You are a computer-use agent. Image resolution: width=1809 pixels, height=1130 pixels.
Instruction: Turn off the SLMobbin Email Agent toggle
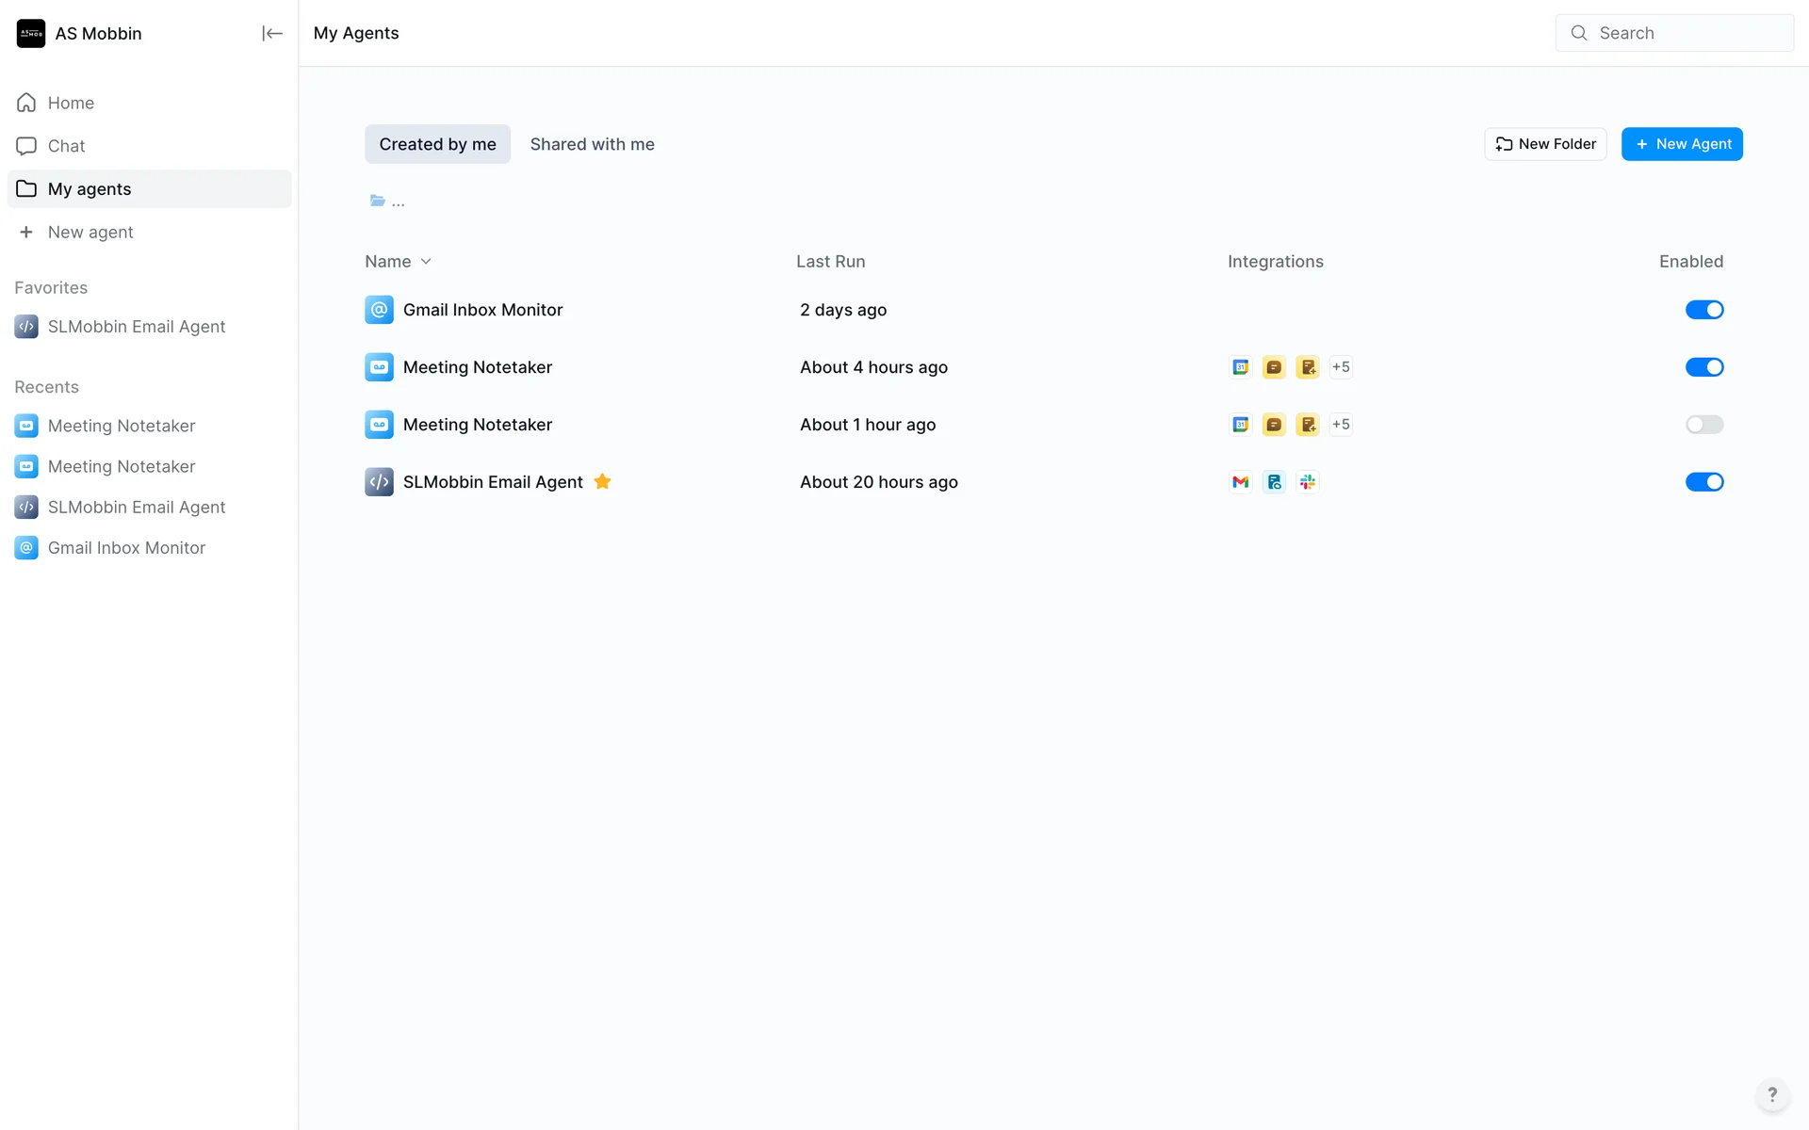coord(1703,482)
